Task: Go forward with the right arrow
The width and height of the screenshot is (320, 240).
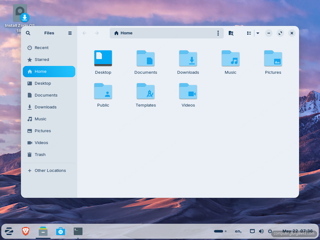Action: [97, 33]
